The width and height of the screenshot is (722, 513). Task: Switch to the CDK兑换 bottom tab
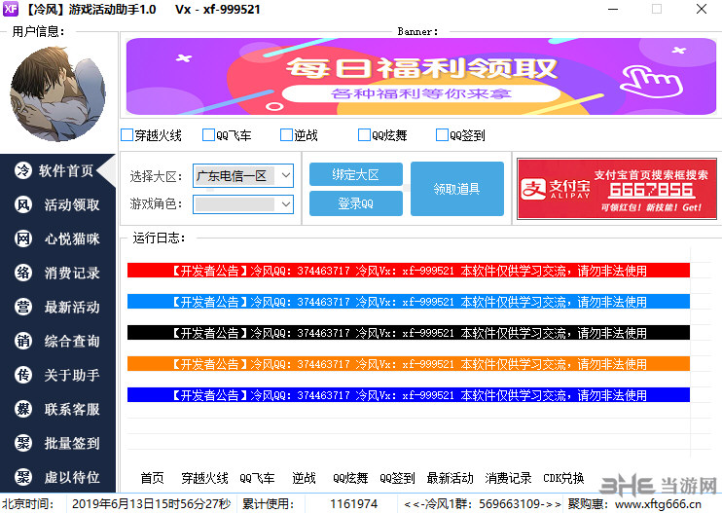563,478
